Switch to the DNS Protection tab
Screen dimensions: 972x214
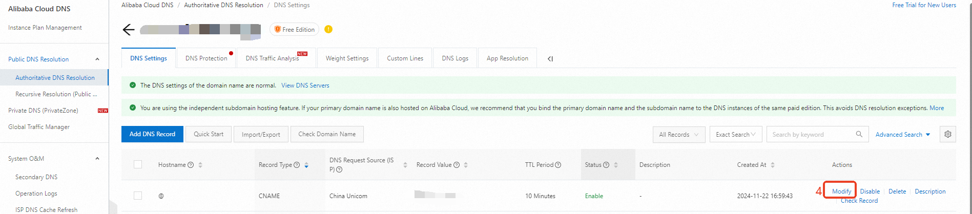point(206,58)
